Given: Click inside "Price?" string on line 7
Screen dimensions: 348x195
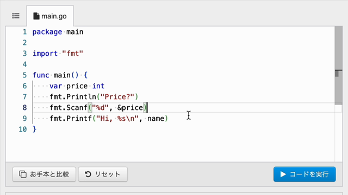Looking at the screenshot, I should [117, 97].
